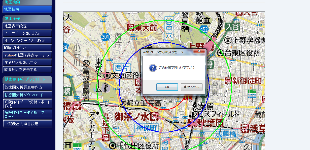Viewport: 310px width, 150px height.
Task: Open 病院詳細データ分析レポート作成
Action: tap(27, 104)
